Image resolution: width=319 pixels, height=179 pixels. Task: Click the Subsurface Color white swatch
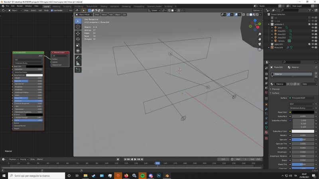coord(303,131)
